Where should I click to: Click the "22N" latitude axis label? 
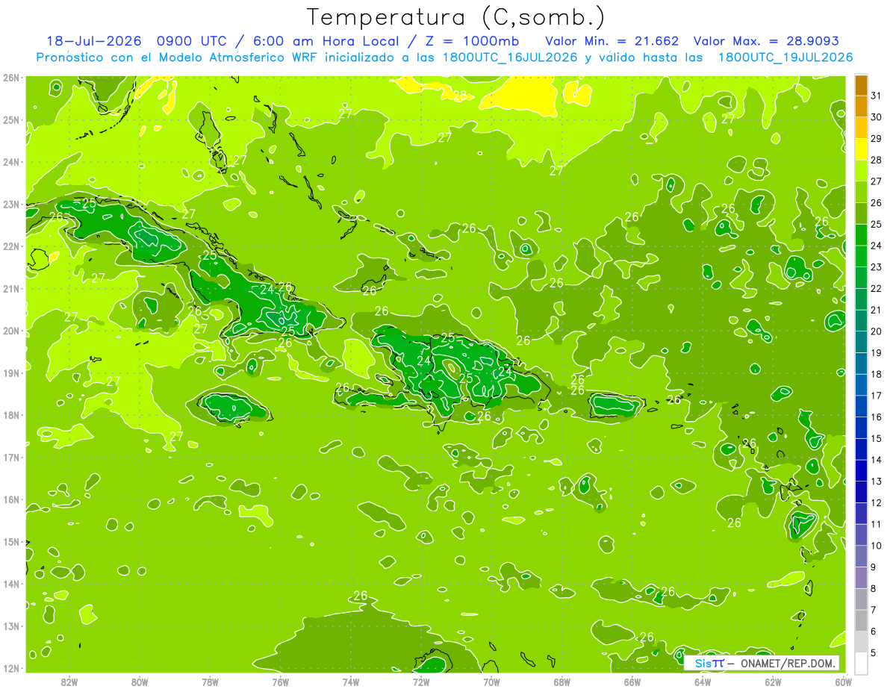pos(11,246)
